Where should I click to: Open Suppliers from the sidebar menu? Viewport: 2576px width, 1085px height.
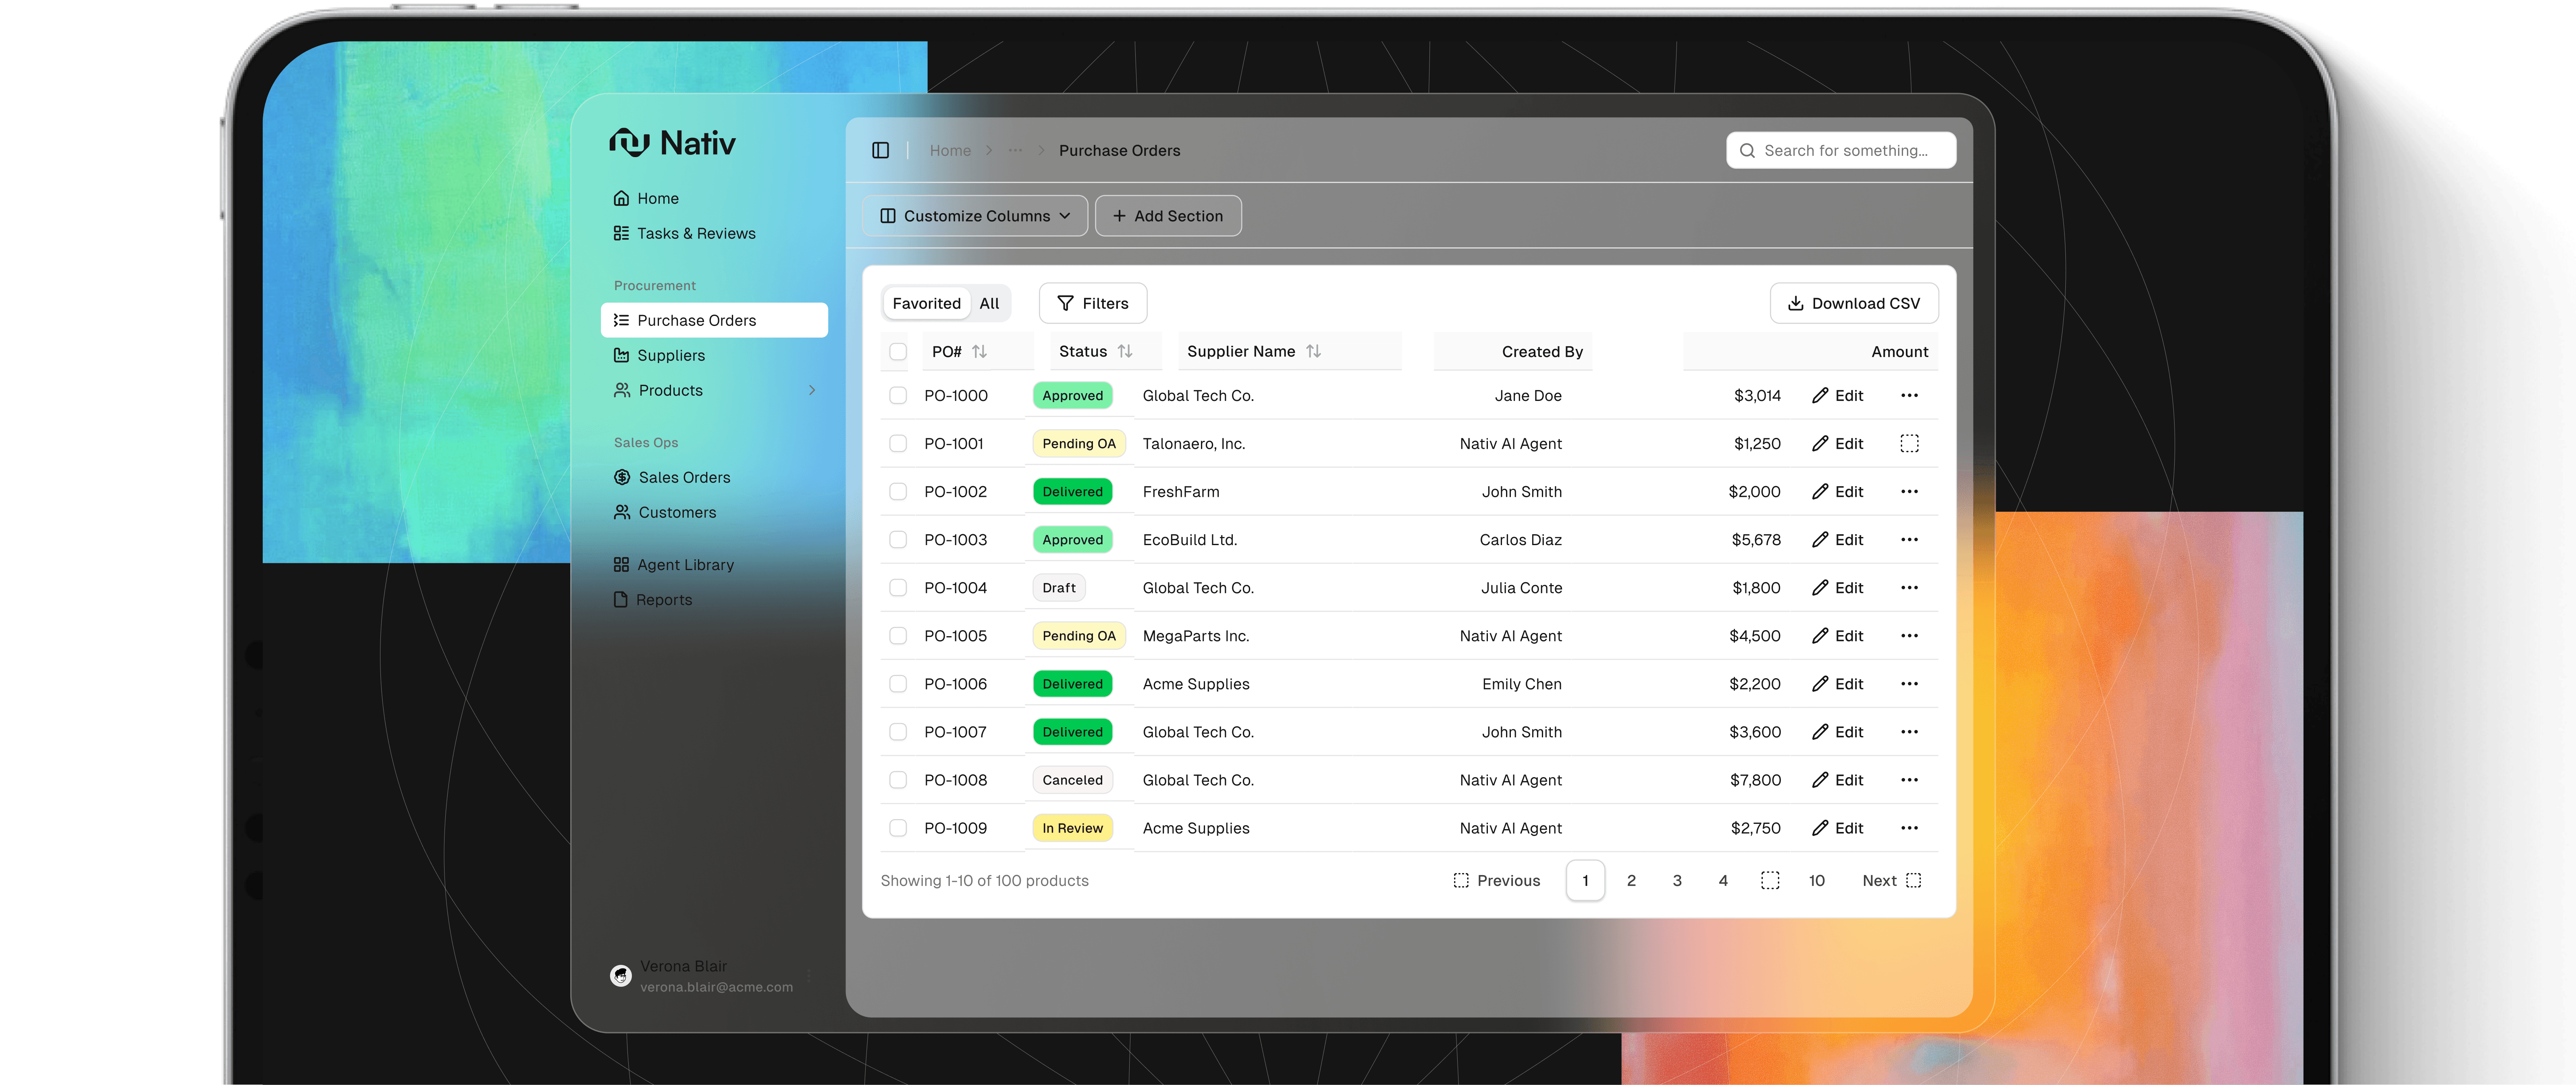click(670, 355)
